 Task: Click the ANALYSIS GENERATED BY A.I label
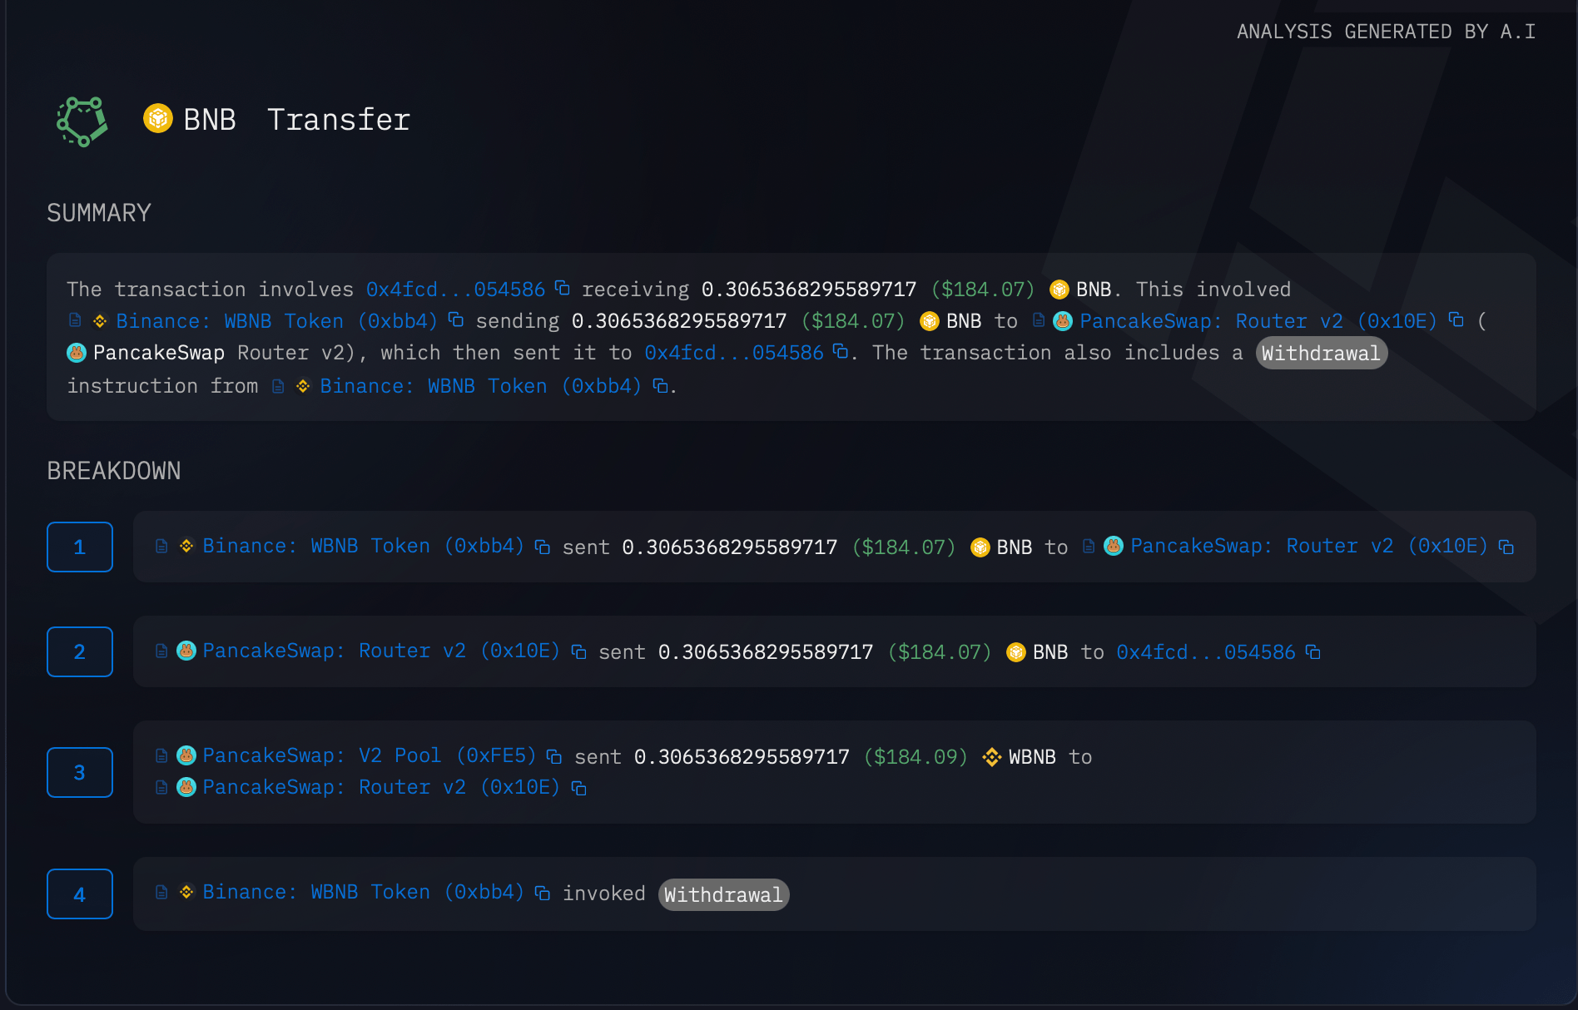coord(1386,32)
